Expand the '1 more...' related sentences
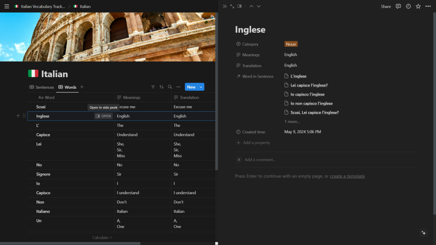The height and width of the screenshot is (245, 436). 292,122
